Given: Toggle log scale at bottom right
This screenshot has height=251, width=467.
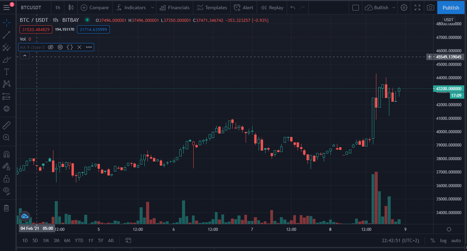Looking at the screenshot, I should (443, 240).
